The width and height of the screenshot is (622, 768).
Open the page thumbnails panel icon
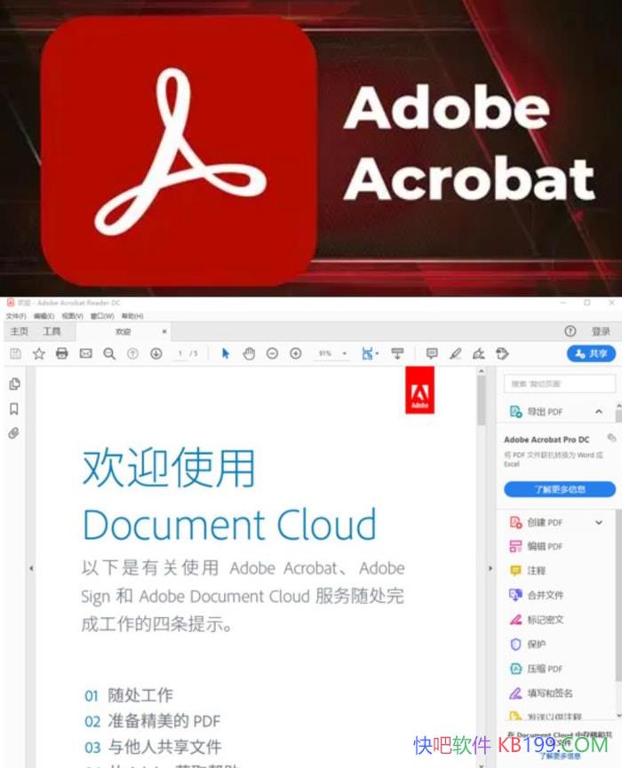(x=14, y=384)
